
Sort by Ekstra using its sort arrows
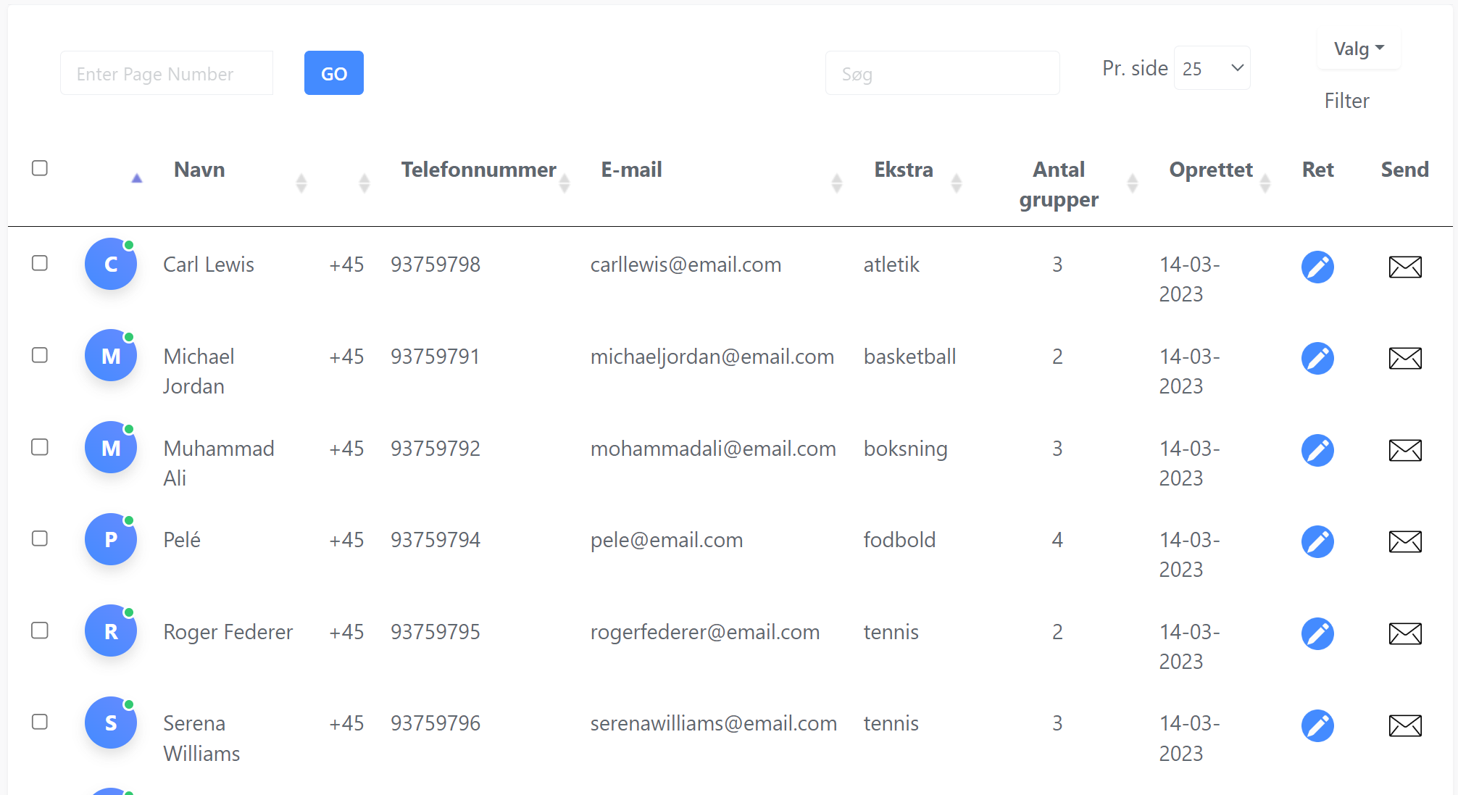tap(957, 183)
